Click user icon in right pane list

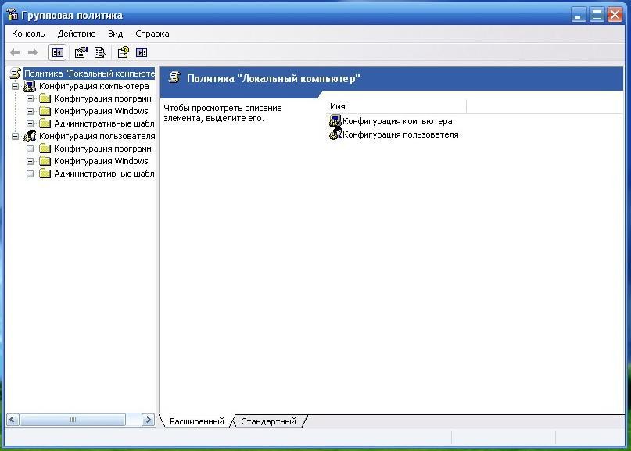pyautogui.click(x=335, y=134)
